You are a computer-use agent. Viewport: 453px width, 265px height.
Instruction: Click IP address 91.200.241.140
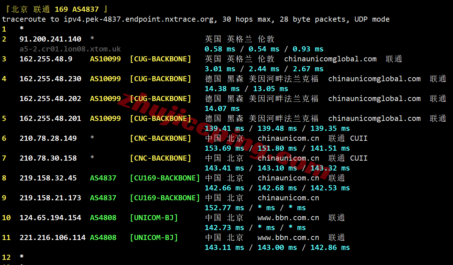click(x=50, y=39)
